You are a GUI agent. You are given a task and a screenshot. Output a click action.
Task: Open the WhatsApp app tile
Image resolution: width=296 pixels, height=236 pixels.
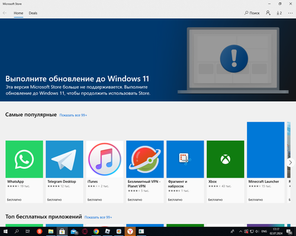(x=24, y=172)
